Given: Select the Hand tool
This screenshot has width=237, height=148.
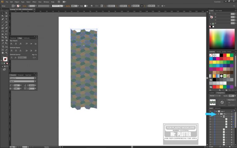Looking at the screenshot, I should click(x=3, y=53).
